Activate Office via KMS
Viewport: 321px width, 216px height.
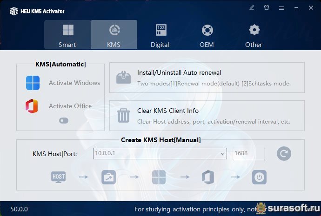coord(70,106)
